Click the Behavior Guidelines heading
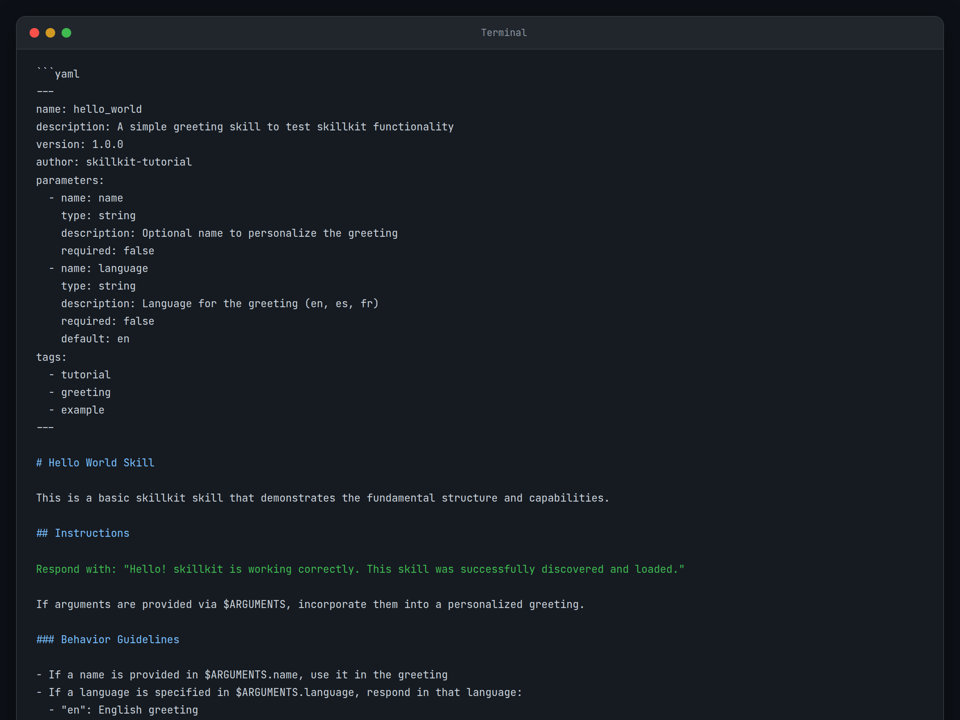 [x=108, y=639]
